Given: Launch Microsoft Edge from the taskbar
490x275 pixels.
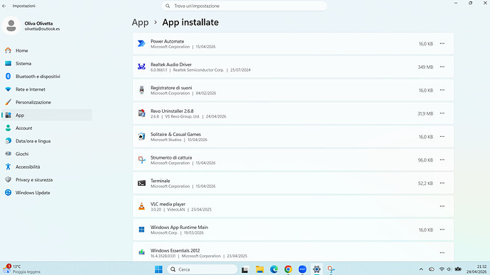Looking at the screenshot, I should pyautogui.click(x=273, y=269).
